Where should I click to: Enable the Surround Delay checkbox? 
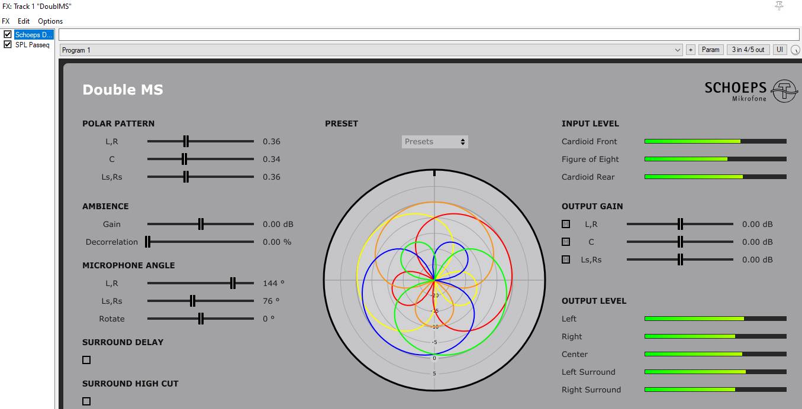pyautogui.click(x=86, y=360)
